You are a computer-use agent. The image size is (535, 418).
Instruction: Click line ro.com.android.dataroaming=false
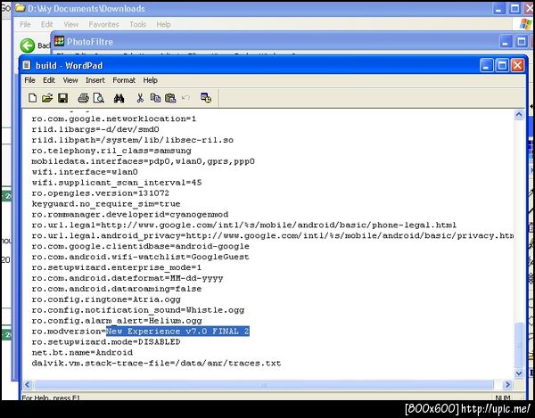pyautogui.click(x=117, y=289)
